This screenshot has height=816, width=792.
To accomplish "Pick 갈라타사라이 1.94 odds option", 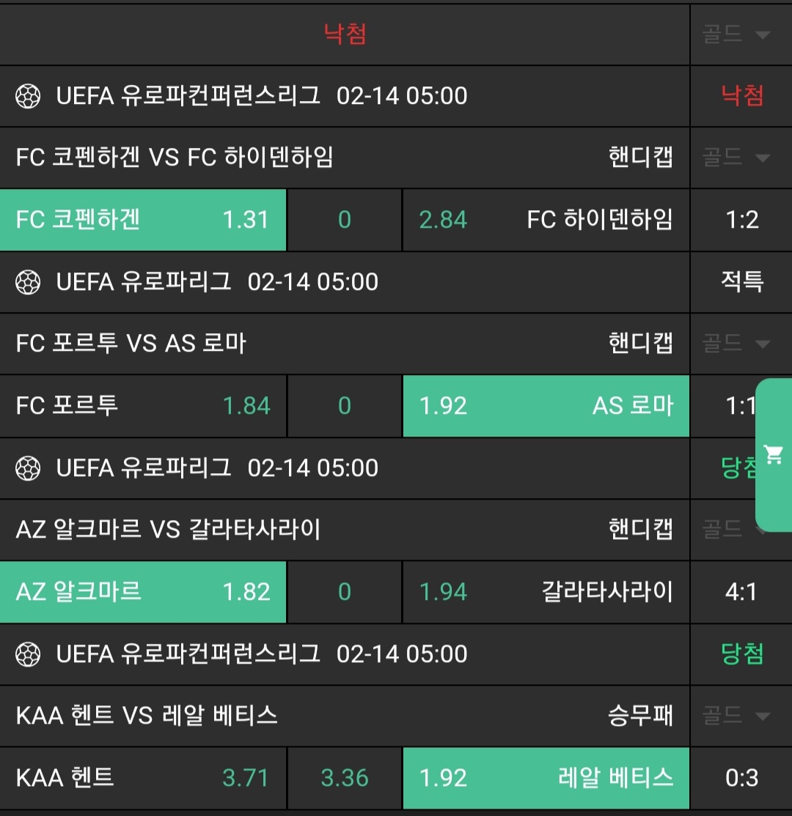I will click(x=546, y=592).
